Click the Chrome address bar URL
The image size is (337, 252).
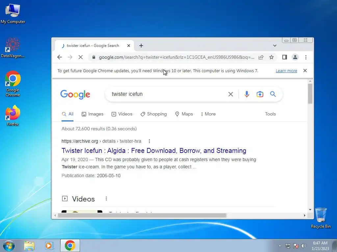(176, 57)
